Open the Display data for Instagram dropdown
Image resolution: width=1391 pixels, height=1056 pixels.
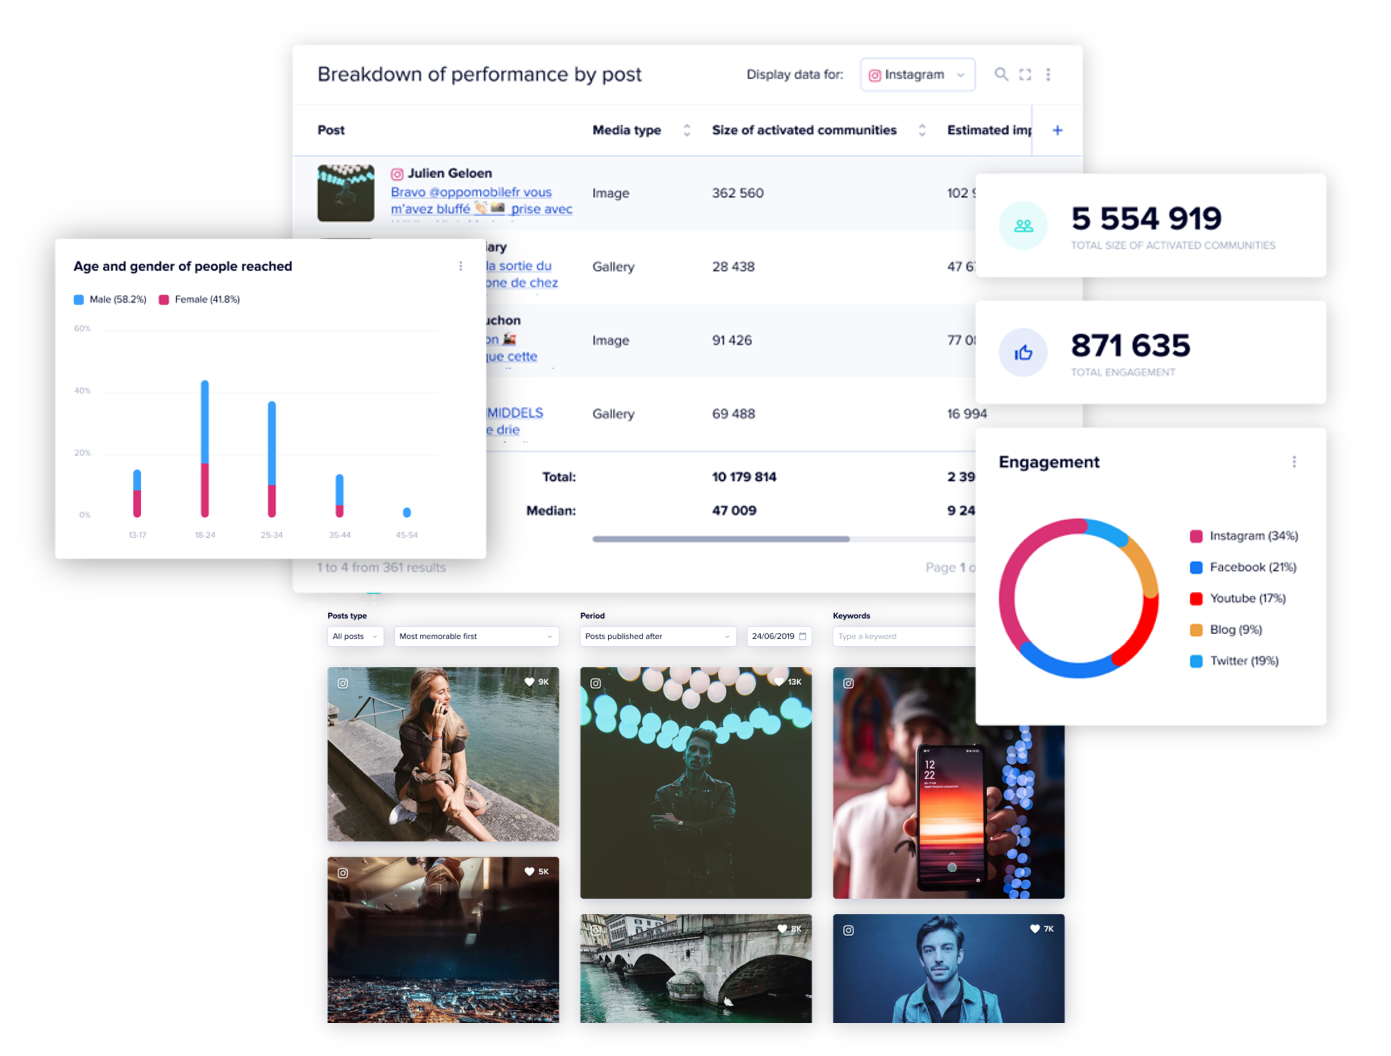point(918,74)
